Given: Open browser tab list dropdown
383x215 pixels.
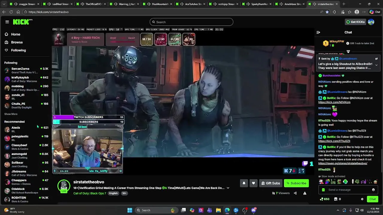Looking at the screenshot, I should 4,4.
